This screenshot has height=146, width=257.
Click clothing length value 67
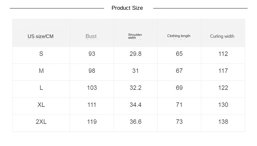[x=179, y=71]
